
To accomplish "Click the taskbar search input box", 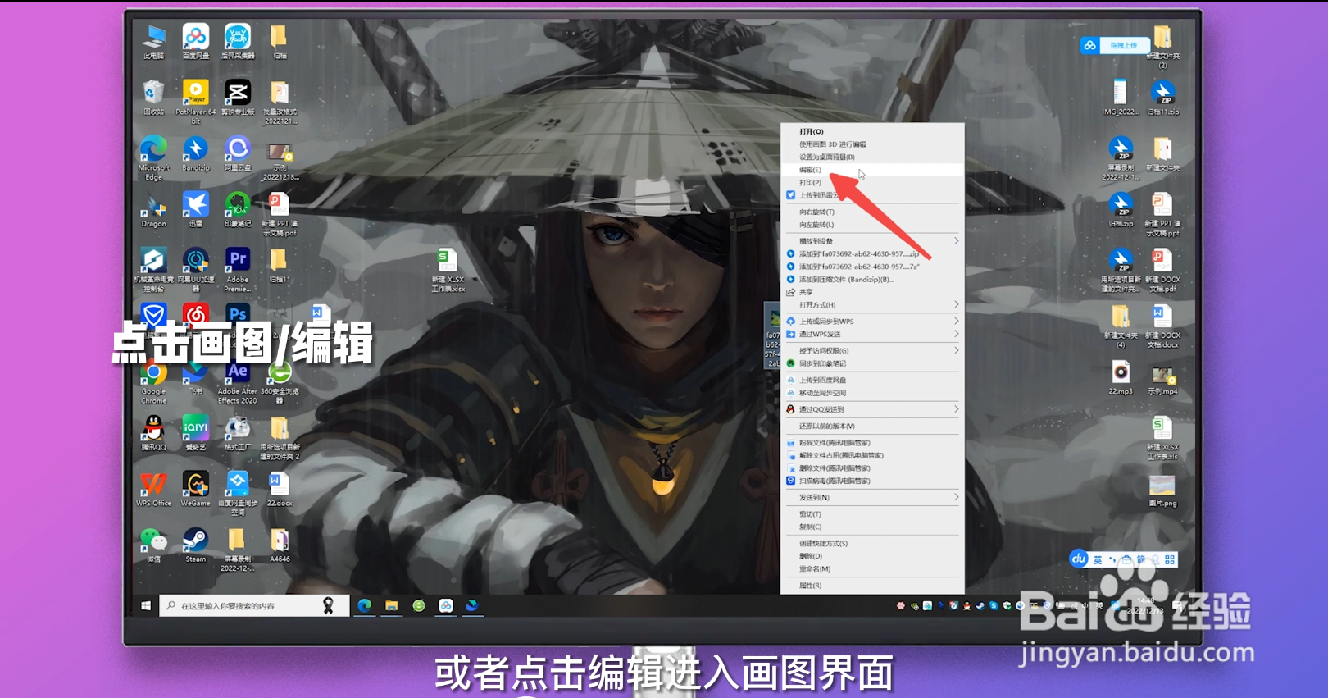I will click(x=254, y=605).
